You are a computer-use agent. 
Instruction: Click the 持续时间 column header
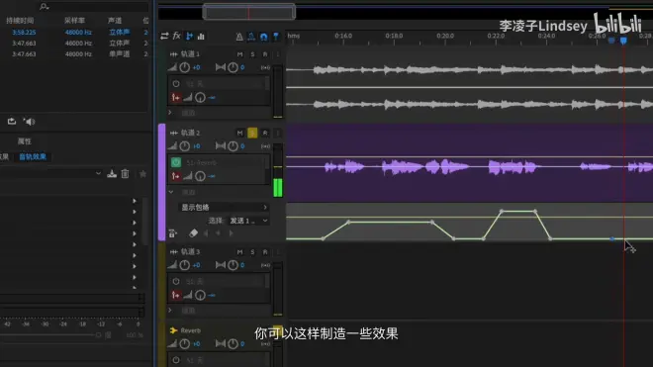[20, 21]
